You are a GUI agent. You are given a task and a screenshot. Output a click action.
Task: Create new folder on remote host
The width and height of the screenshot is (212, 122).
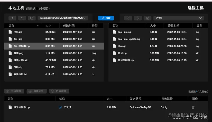(x=148, y=18)
